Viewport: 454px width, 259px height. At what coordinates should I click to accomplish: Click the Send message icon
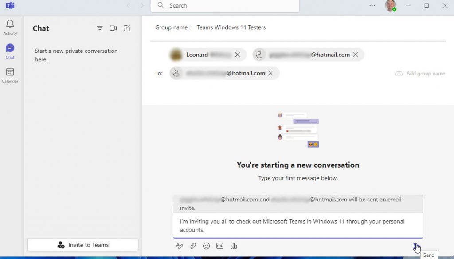(416, 246)
